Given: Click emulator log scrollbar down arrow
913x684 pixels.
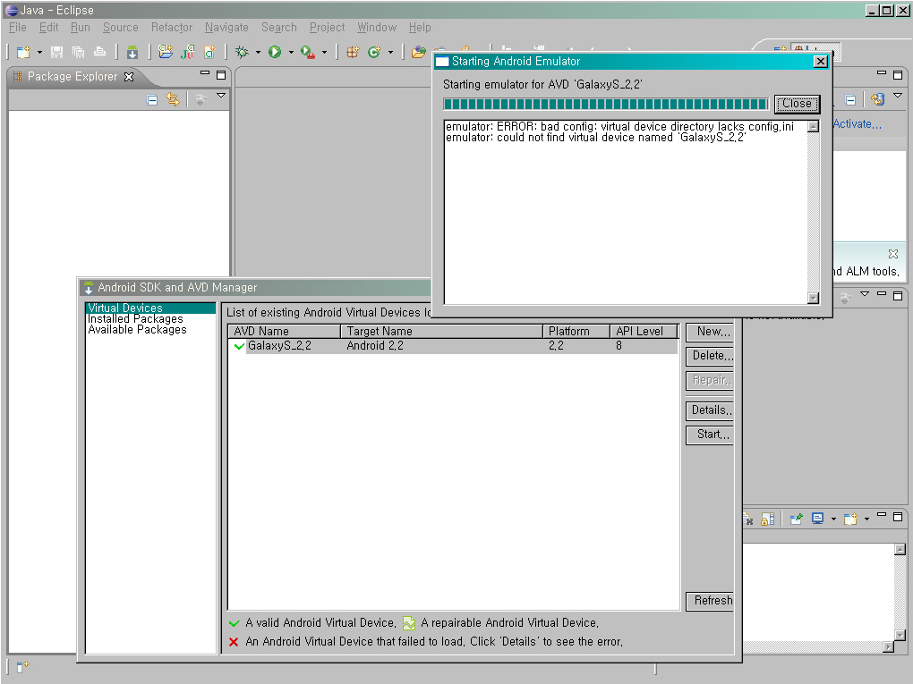Looking at the screenshot, I should (814, 299).
